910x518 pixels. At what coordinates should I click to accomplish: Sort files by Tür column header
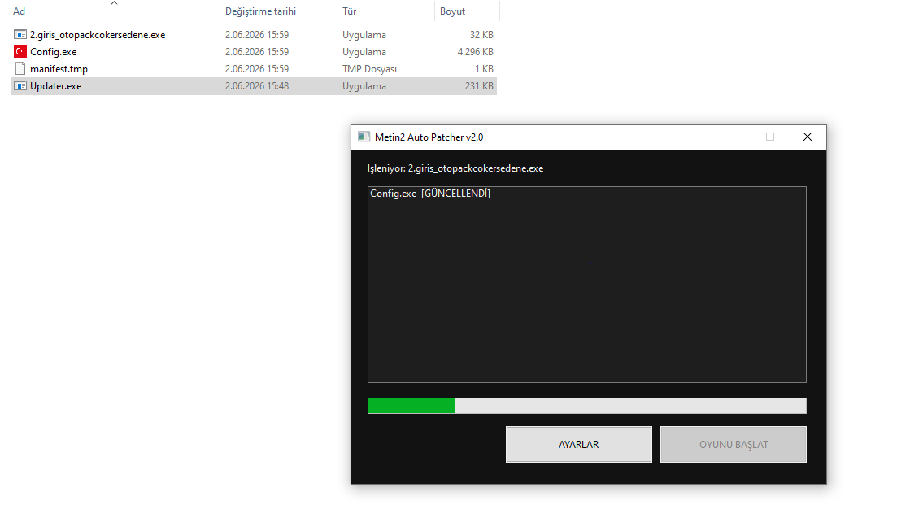coord(350,11)
